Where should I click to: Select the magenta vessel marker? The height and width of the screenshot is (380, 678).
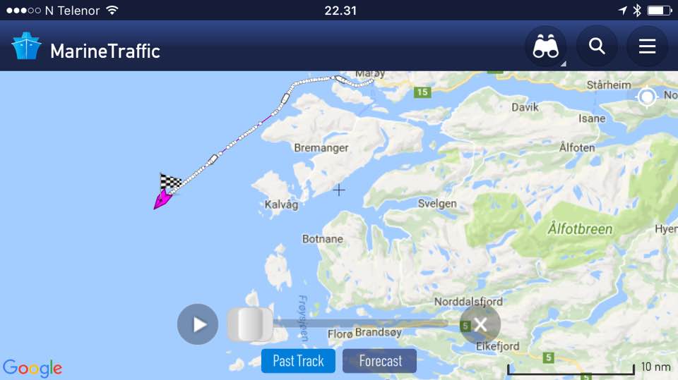click(162, 200)
